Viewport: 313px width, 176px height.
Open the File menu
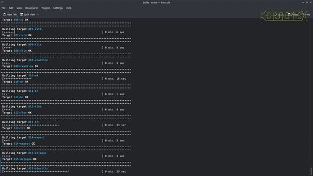[x=3, y=8]
